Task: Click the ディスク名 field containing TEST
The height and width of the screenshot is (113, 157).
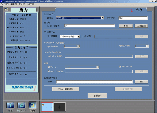Action: (133, 18)
